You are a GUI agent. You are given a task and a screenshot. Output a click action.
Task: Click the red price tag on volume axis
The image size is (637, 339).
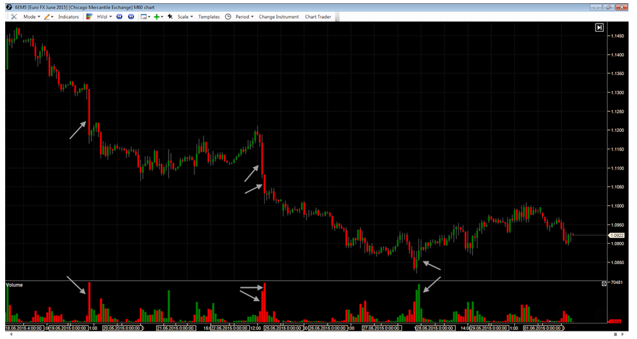point(614,322)
